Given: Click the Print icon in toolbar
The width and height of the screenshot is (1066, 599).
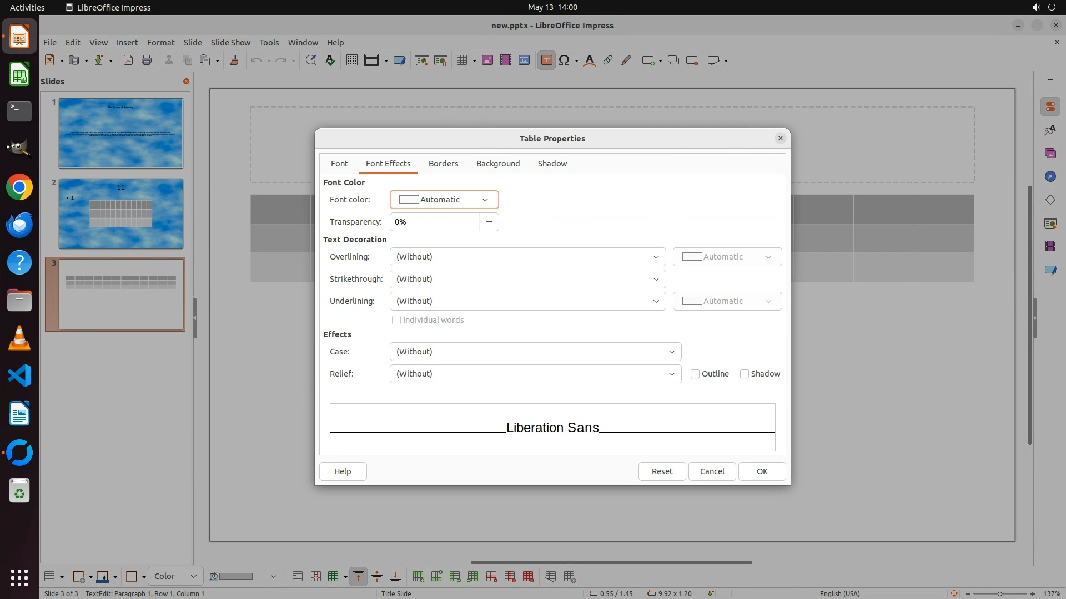Looking at the screenshot, I should click(x=147, y=60).
